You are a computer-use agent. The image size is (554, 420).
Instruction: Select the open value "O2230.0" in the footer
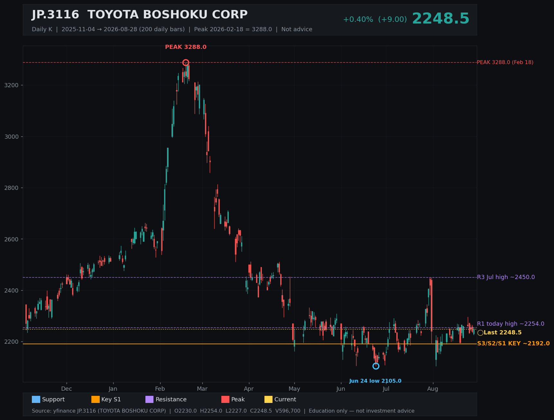pyautogui.click(x=185, y=411)
